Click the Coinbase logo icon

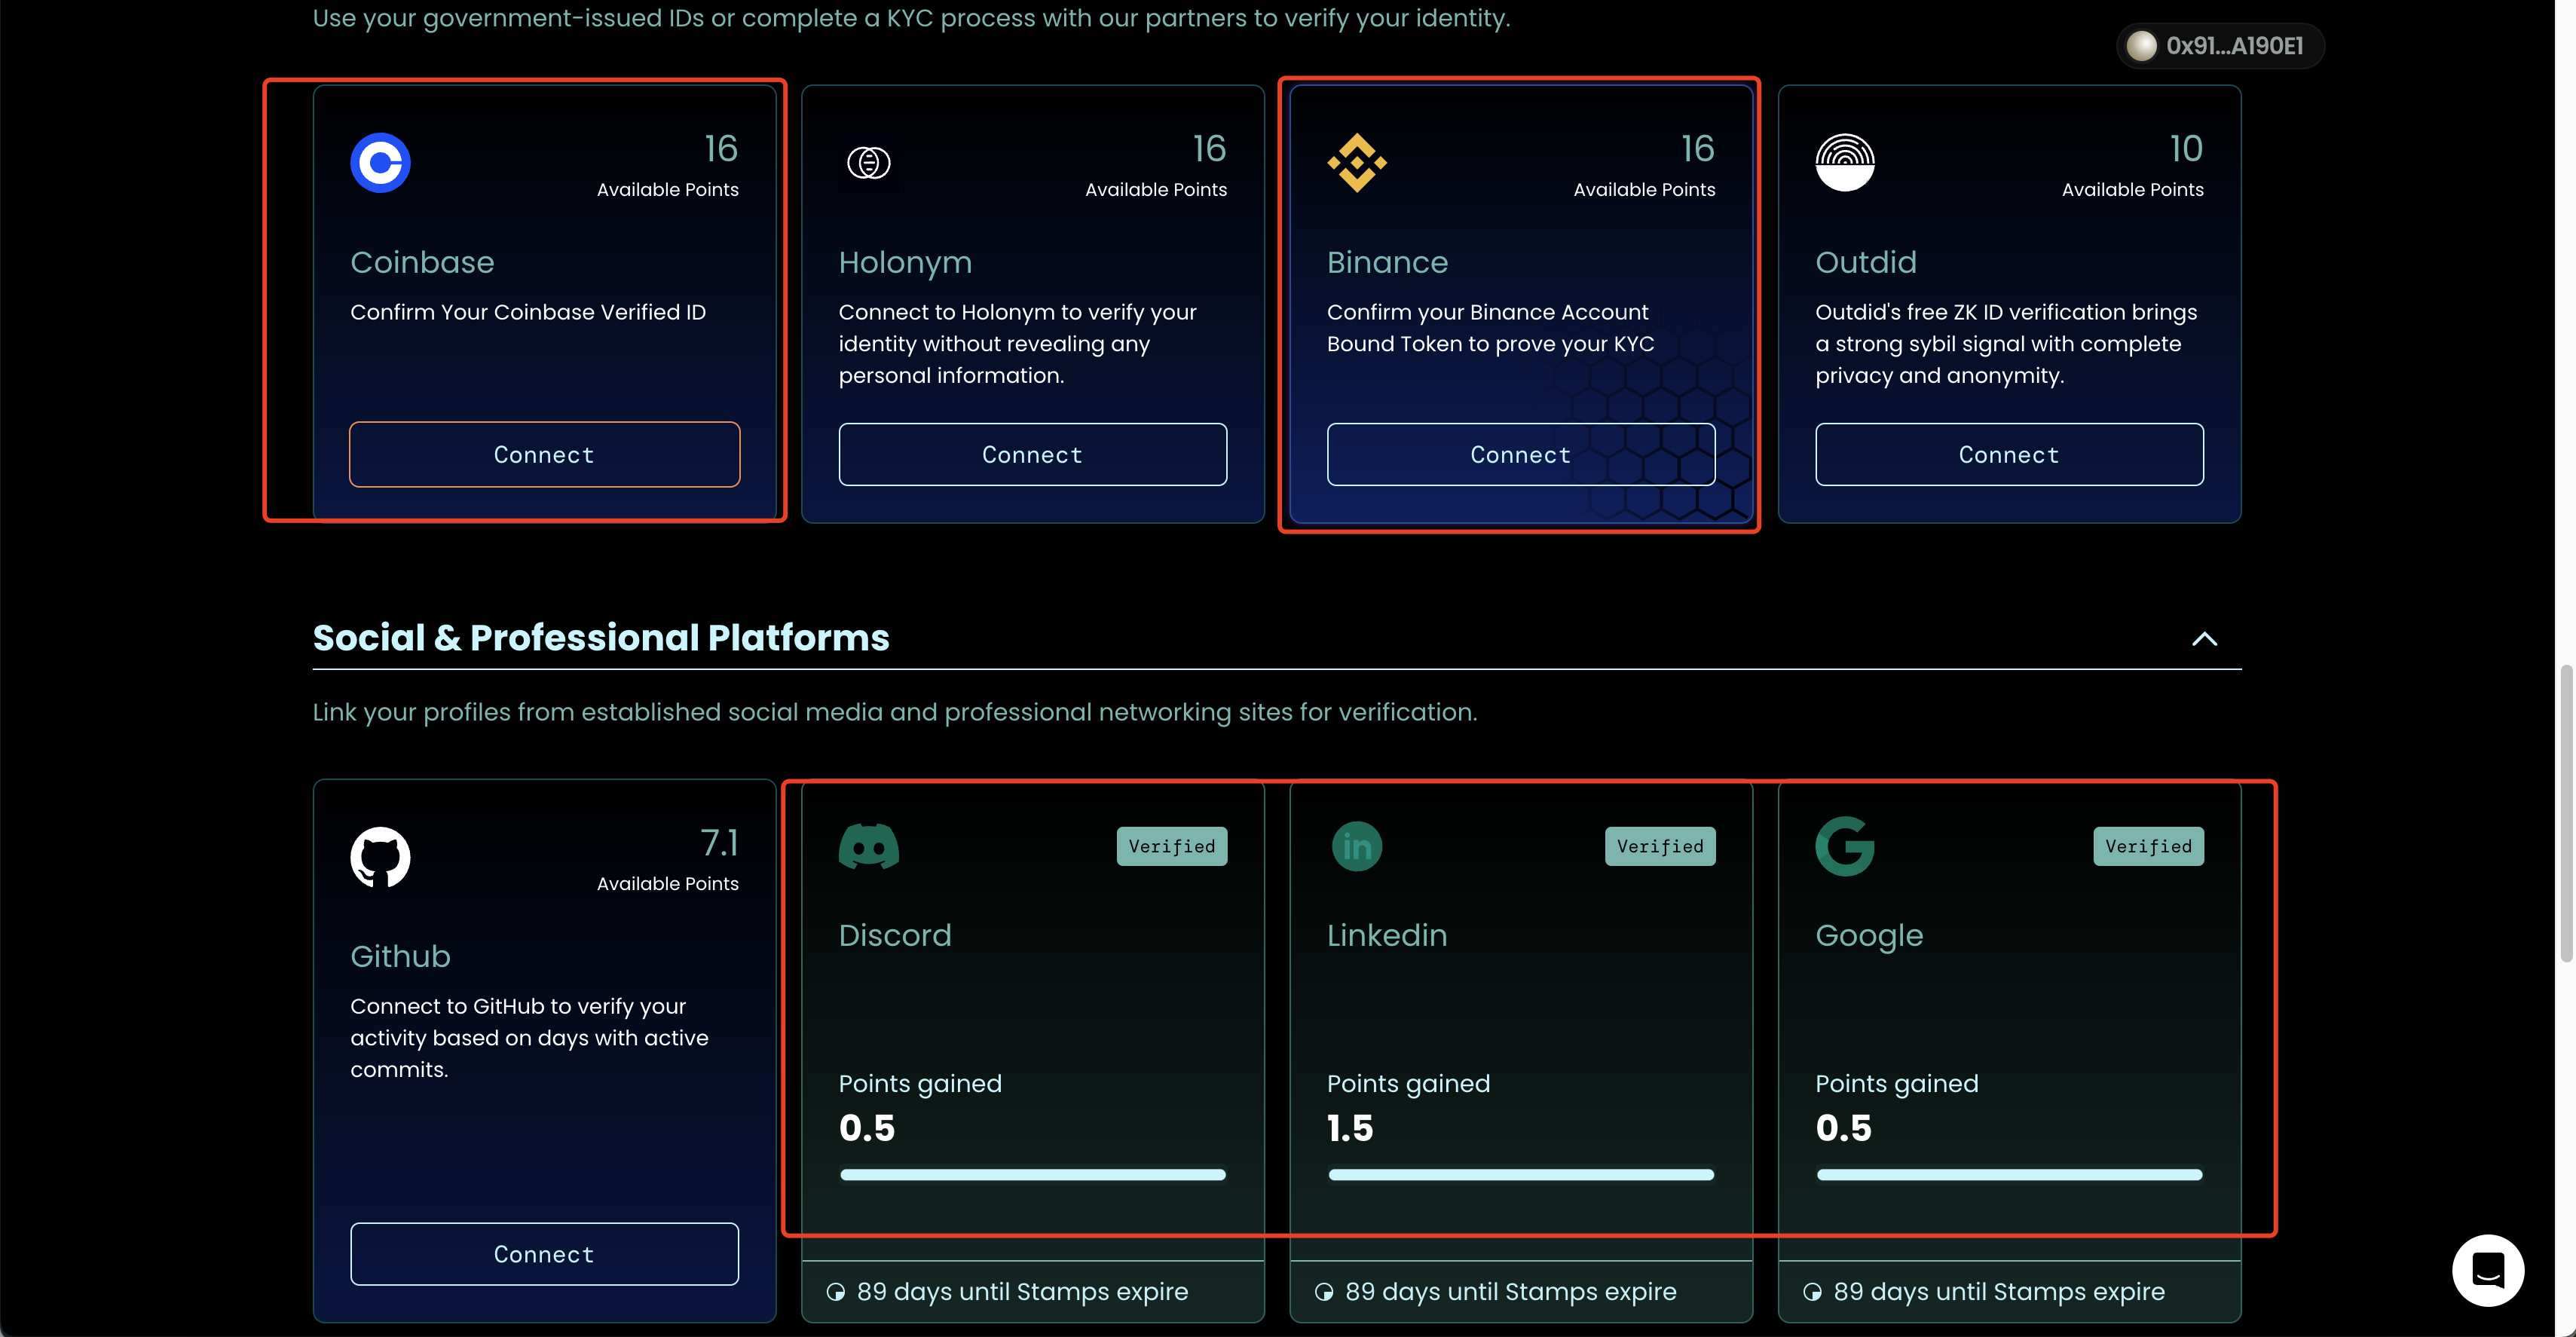380,162
